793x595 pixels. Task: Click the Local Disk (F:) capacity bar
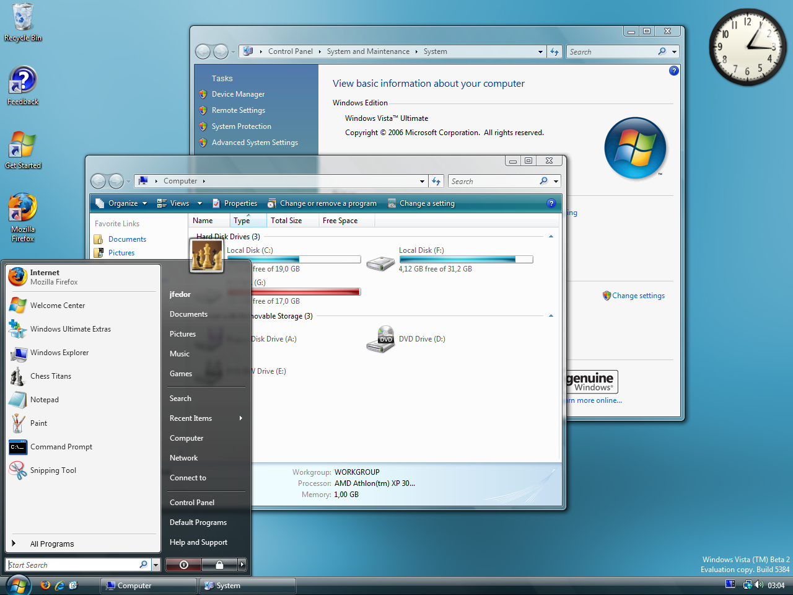[466, 260]
